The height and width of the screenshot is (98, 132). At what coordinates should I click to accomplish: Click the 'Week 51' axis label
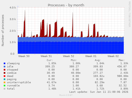(x=46, y=56)
